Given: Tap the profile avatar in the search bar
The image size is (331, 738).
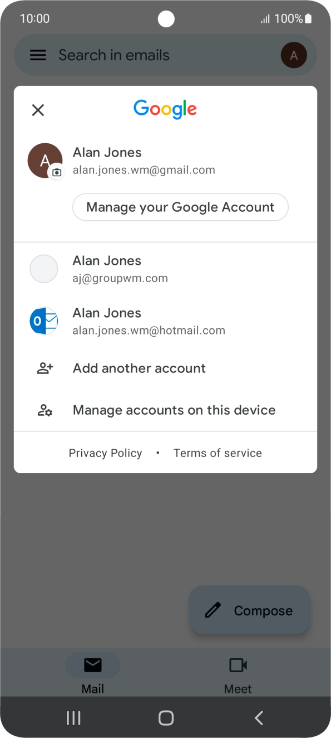Looking at the screenshot, I should click(x=293, y=55).
